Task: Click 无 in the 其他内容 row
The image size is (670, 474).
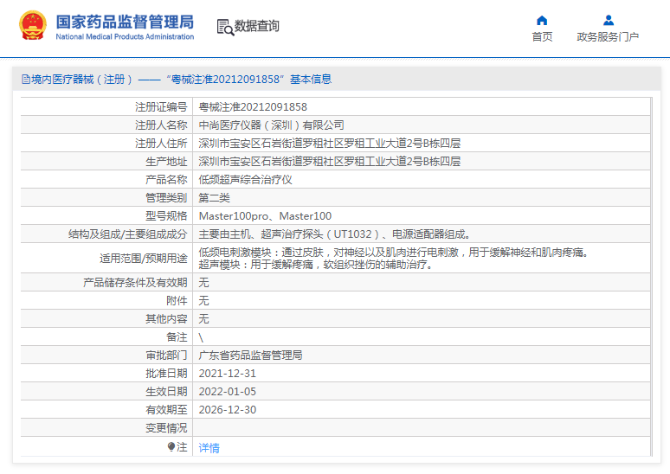Action: [203, 318]
